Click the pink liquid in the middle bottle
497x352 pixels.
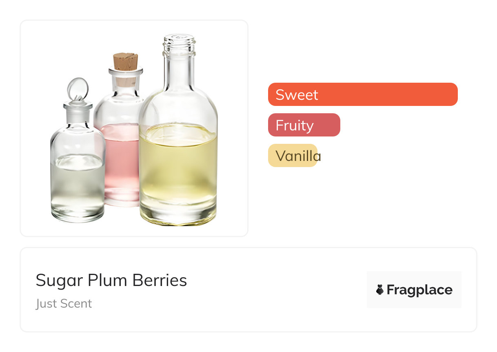tap(121, 163)
